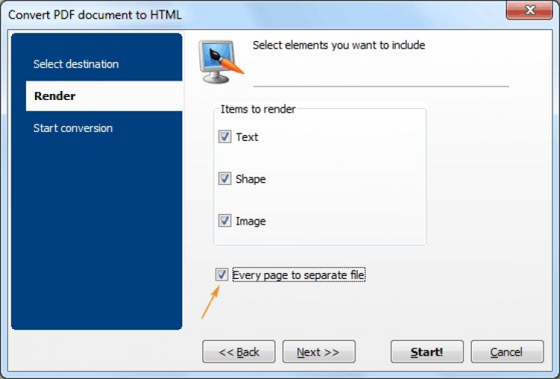The height and width of the screenshot is (379, 560).
Task: Toggle the 'Every page to separate file' checkbox
Action: point(222,275)
